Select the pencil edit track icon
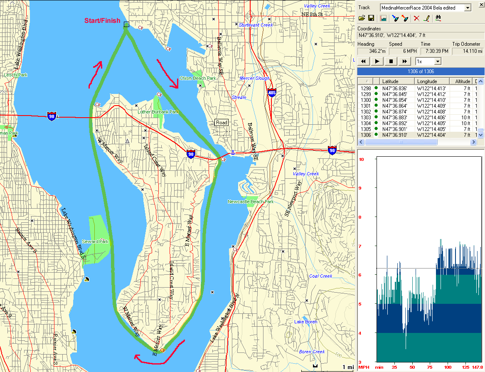Viewport: 485px width, 372px height. point(426,18)
